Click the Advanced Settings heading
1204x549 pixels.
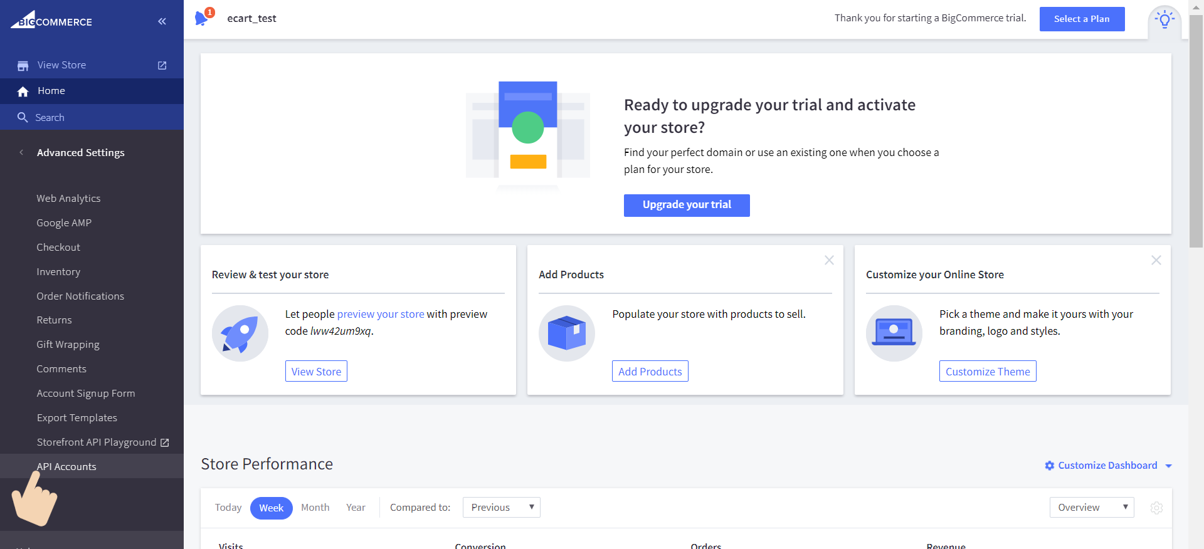pyautogui.click(x=81, y=152)
